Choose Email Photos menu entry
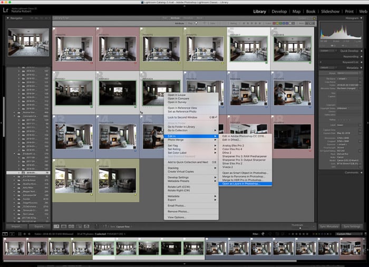 click(191, 206)
